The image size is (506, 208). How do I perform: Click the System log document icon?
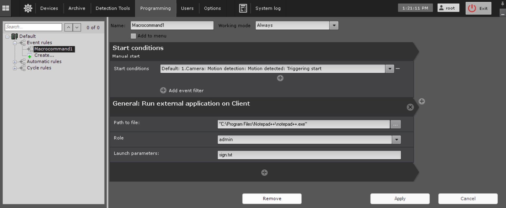click(x=243, y=8)
